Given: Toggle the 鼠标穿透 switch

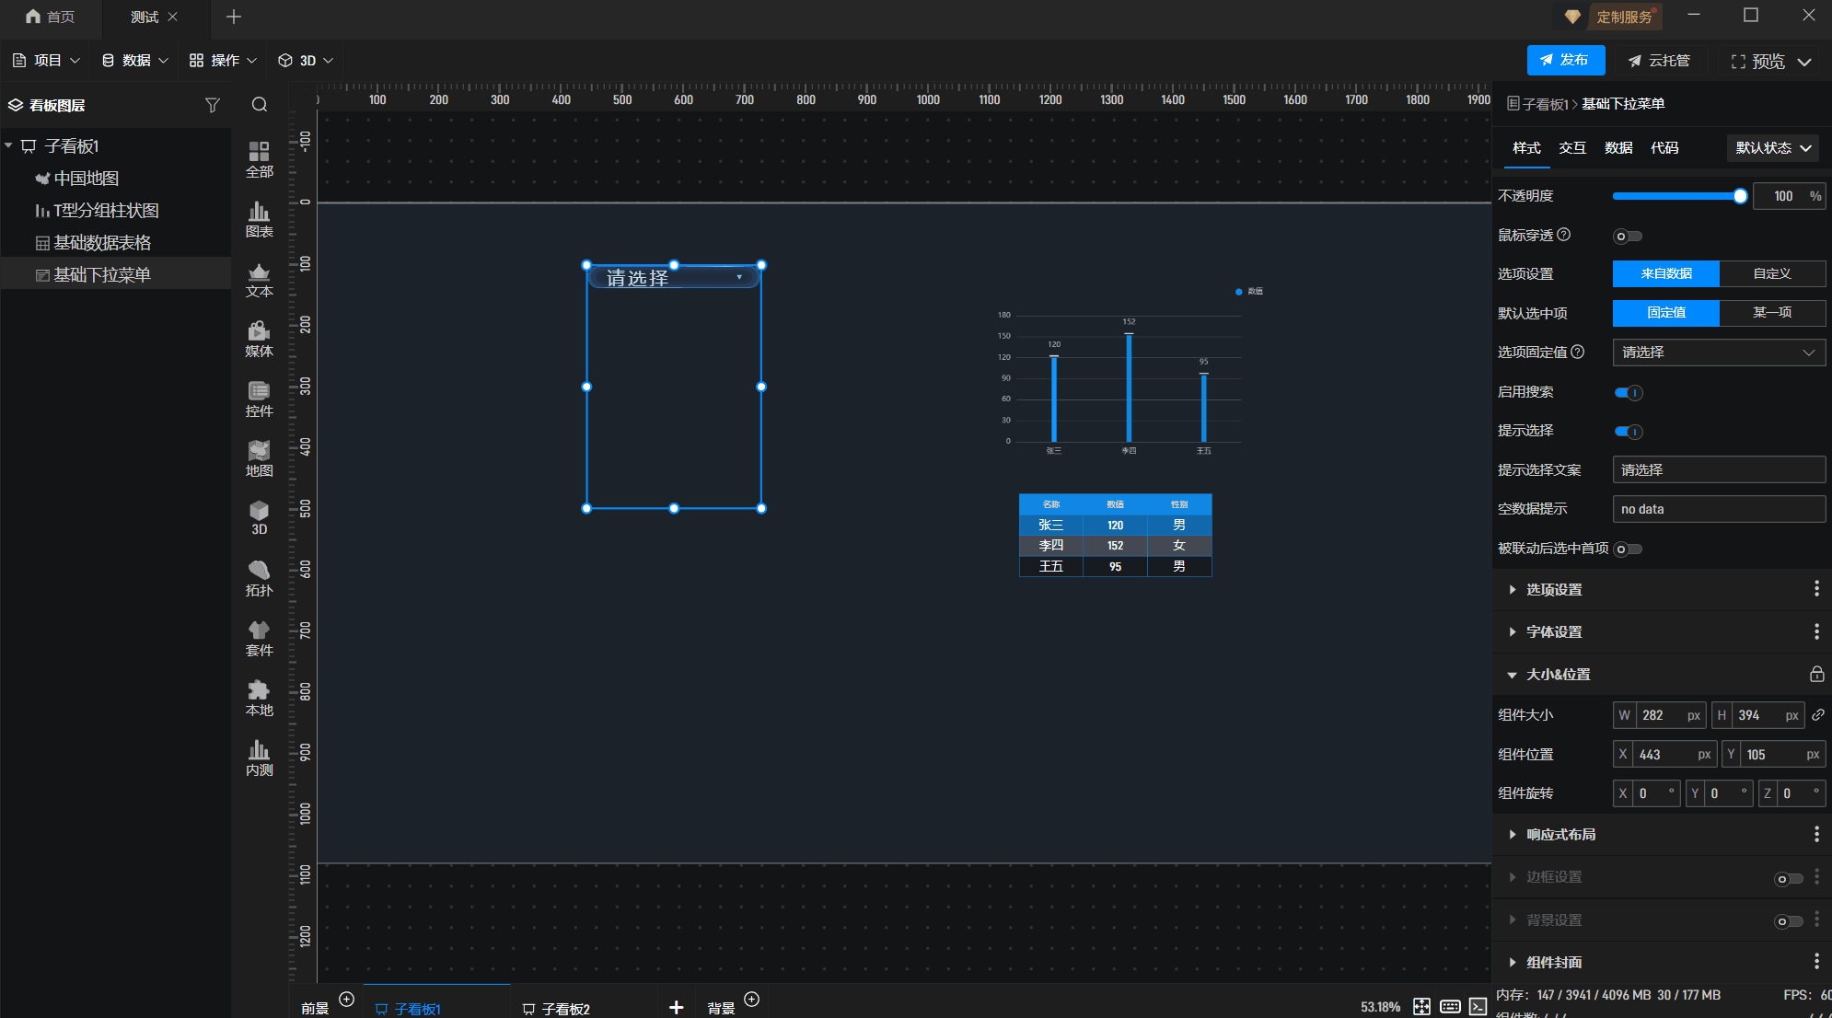Looking at the screenshot, I should [x=1627, y=237].
